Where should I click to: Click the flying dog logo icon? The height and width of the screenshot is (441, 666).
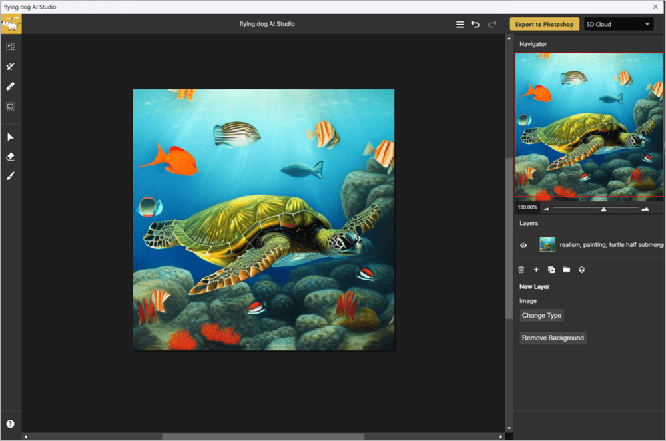tap(11, 24)
